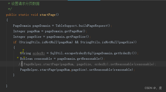The width and height of the screenshot is (166, 92).
Task: Click the getReasonable() method call
Action: (90, 59)
